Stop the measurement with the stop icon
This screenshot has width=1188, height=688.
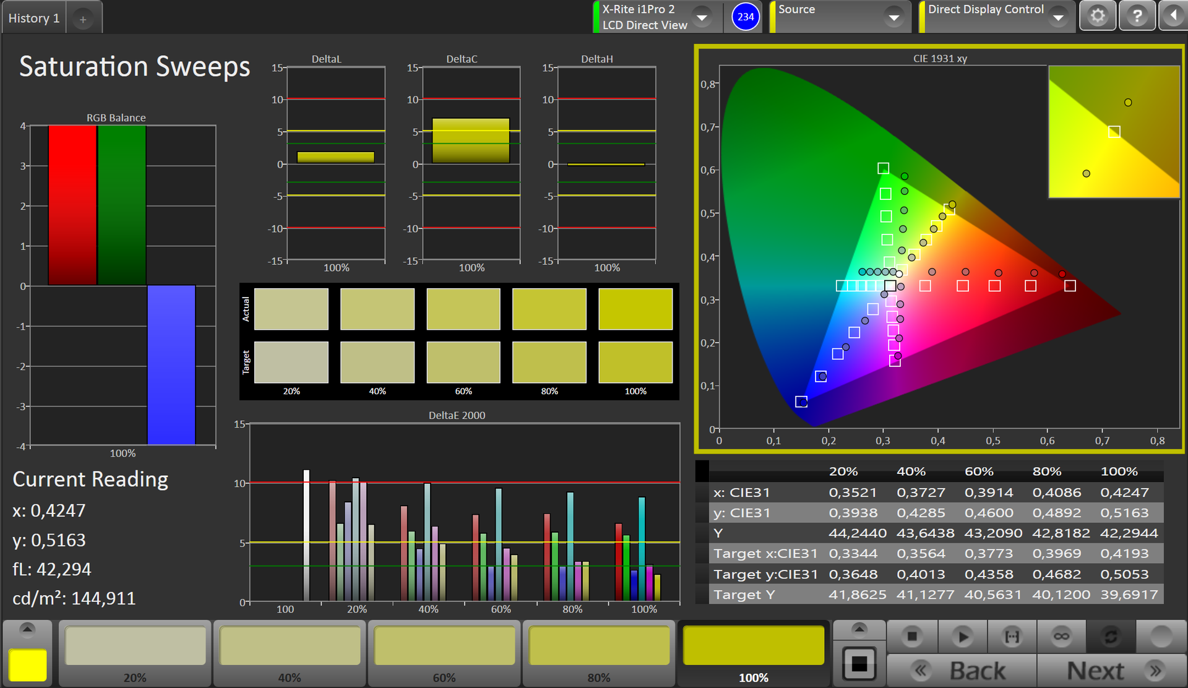[x=912, y=637]
